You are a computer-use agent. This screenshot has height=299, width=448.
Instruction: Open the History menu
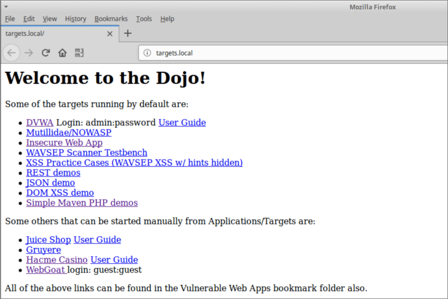click(x=76, y=19)
